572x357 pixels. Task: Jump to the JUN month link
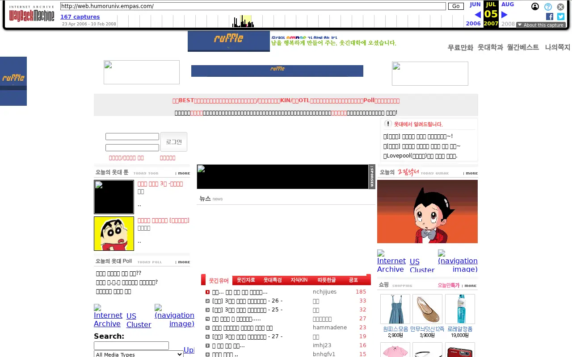(475, 4)
